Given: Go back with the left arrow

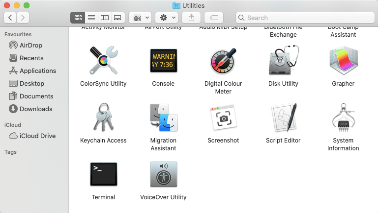Looking at the screenshot, I should (x=10, y=18).
